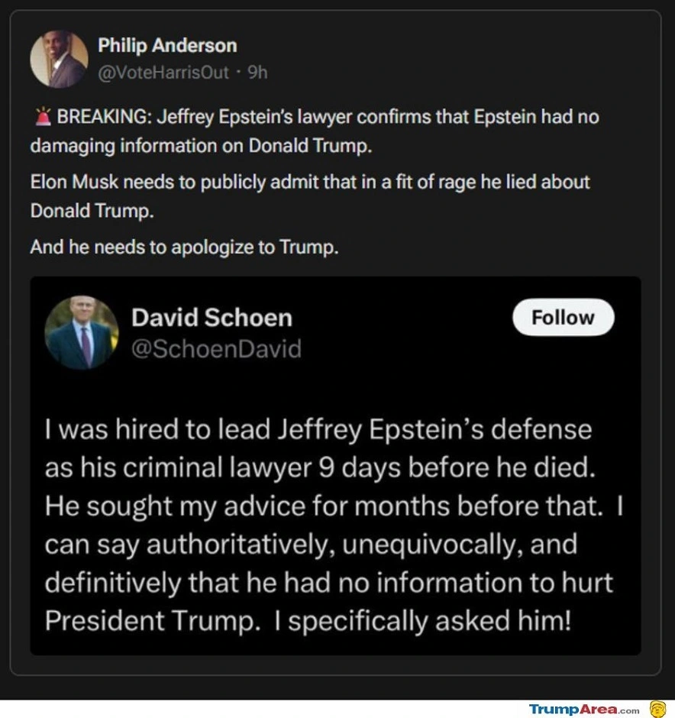Screen dimensions: 675x718
Task: Click the red siren emoji before BREAKING
Action: pos(43,117)
